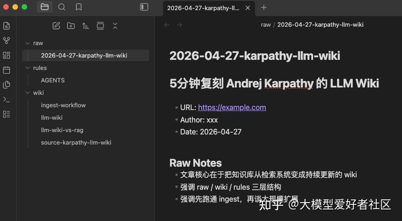Toggle the left sidebar panel icon

coord(144,7)
